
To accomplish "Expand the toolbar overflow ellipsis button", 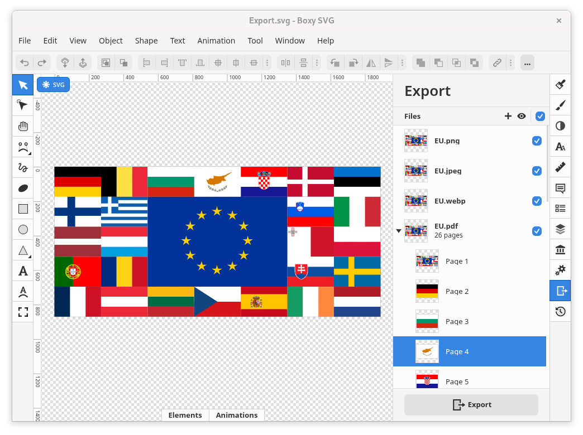I will point(527,63).
